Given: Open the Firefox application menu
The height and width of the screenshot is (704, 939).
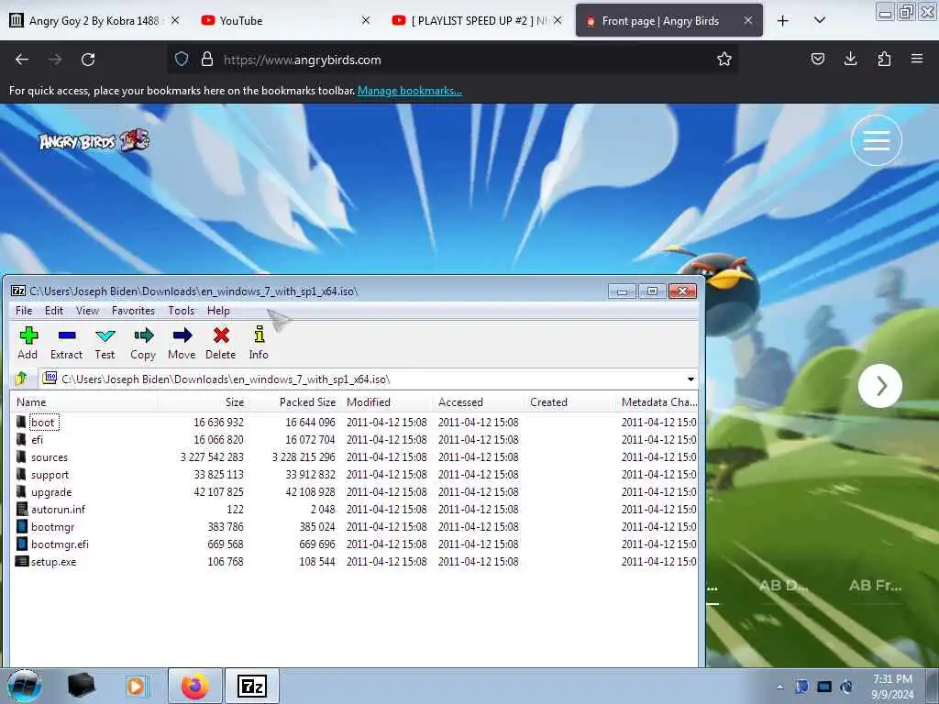Looking at the screenshot, I should tap(917, 59).
